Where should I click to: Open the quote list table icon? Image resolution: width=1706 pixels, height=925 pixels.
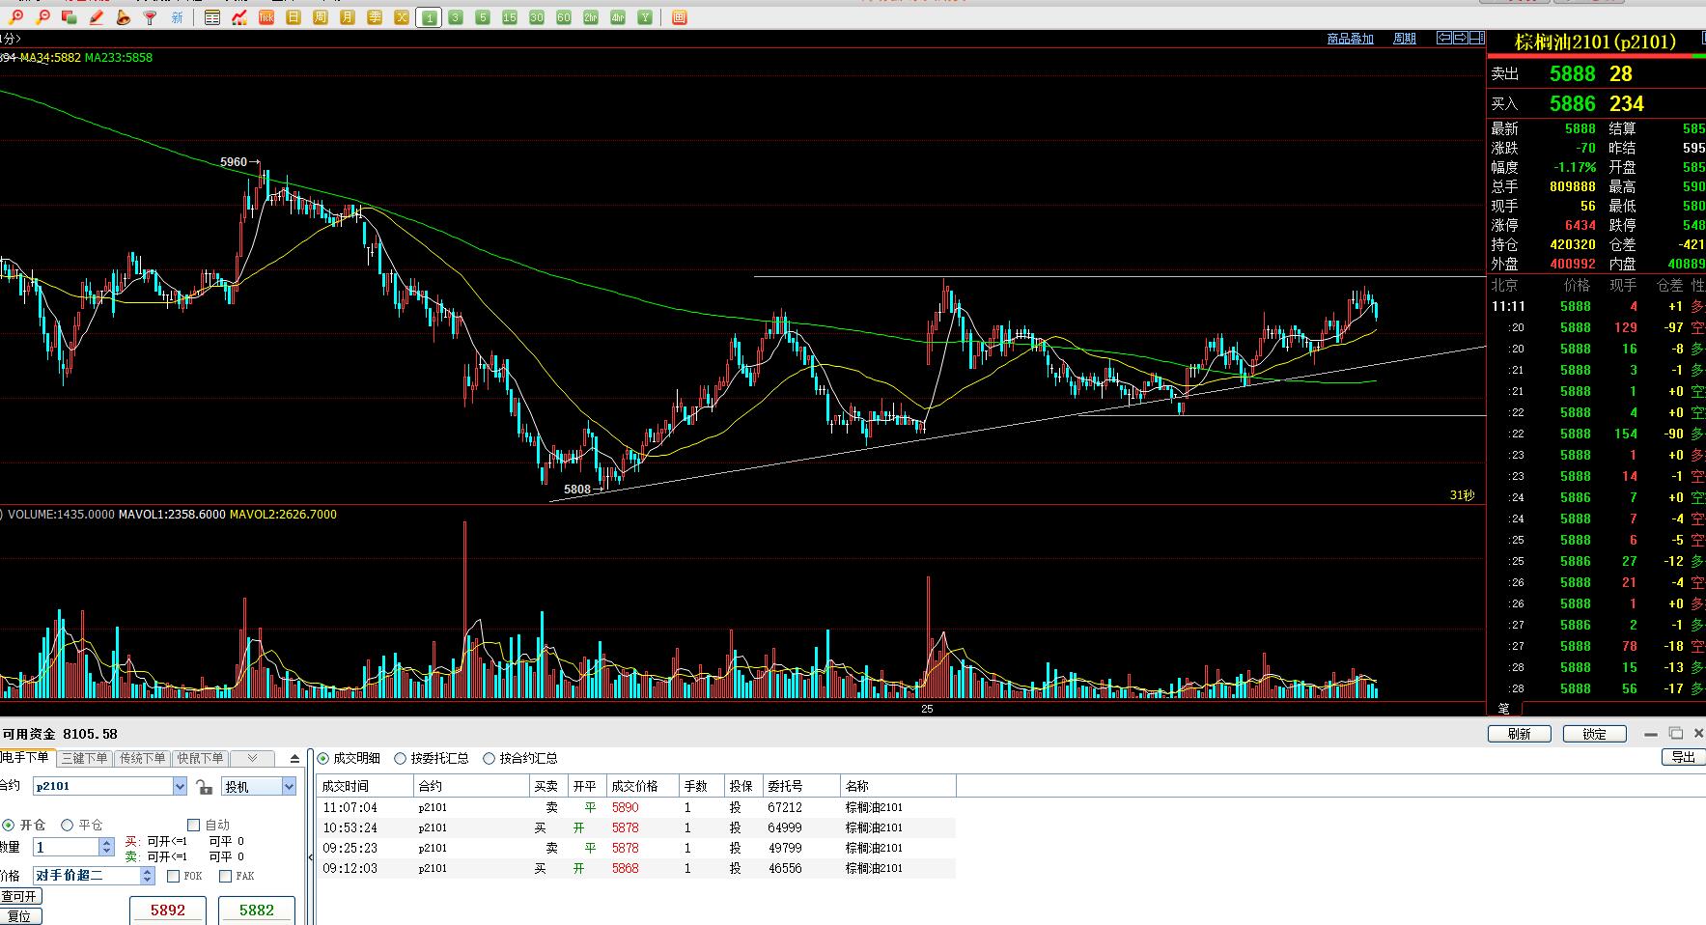tap(212, 17)
